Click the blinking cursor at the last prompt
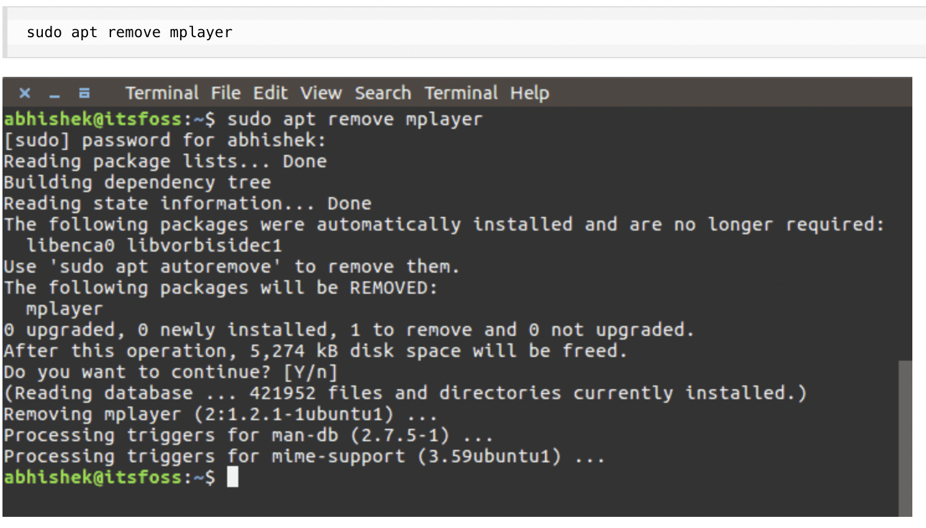The height and width of the screenshot is (528, 926). coord(233,477)
